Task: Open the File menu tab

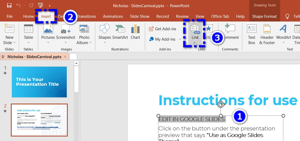Action: [x=10, y=16]
